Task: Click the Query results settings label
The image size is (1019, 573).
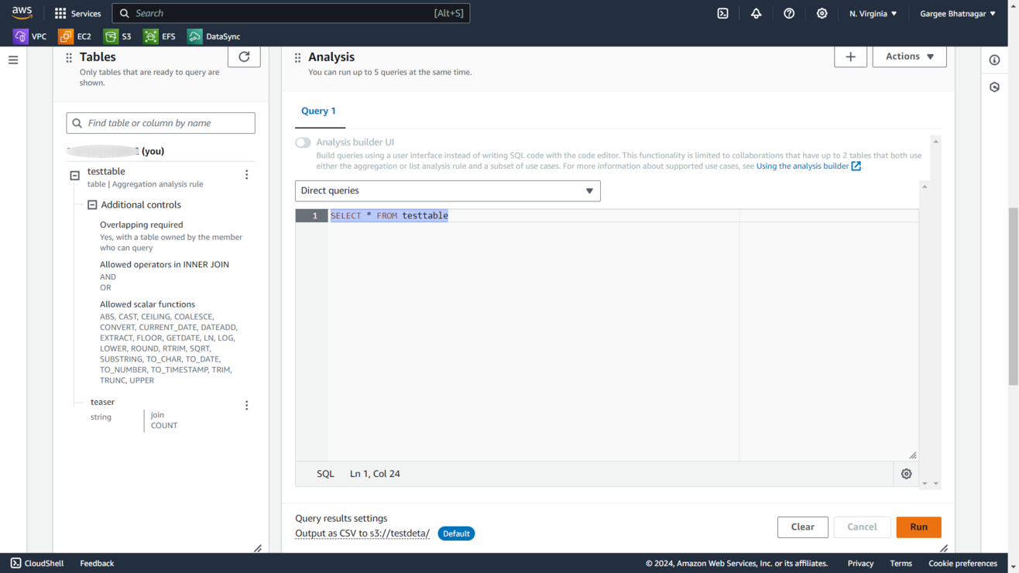Action: [341, 519]
